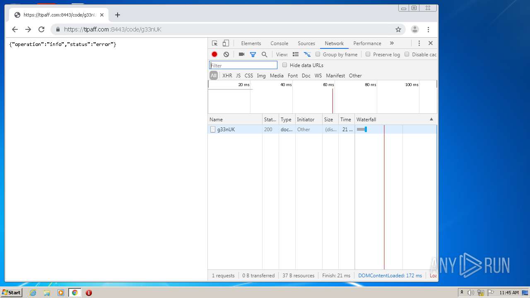Select the g33nUK request row
Screen dimensions: 530x298
[322, 130]
